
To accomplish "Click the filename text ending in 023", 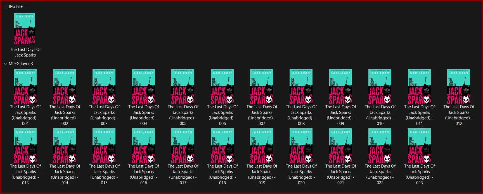I will point(420,175).
